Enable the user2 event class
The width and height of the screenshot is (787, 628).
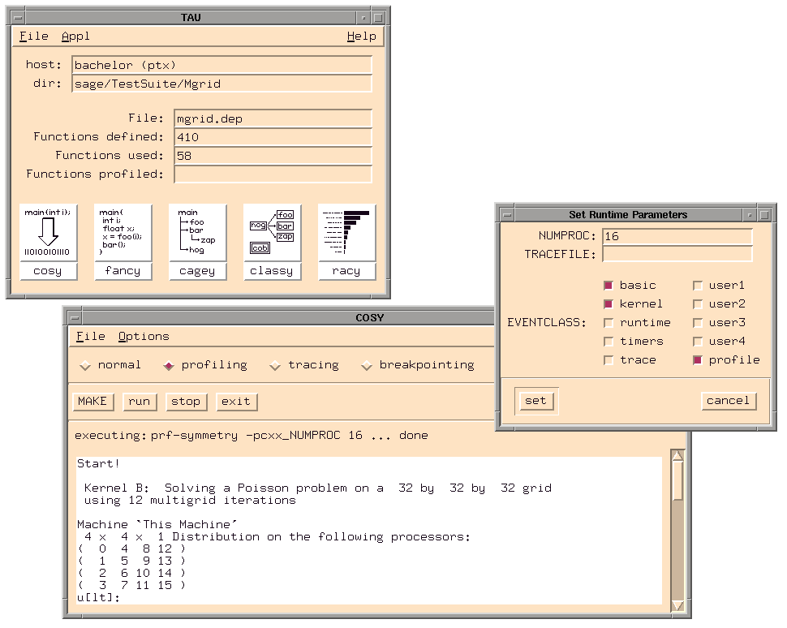pyautogui.click(x=698, y=304)
